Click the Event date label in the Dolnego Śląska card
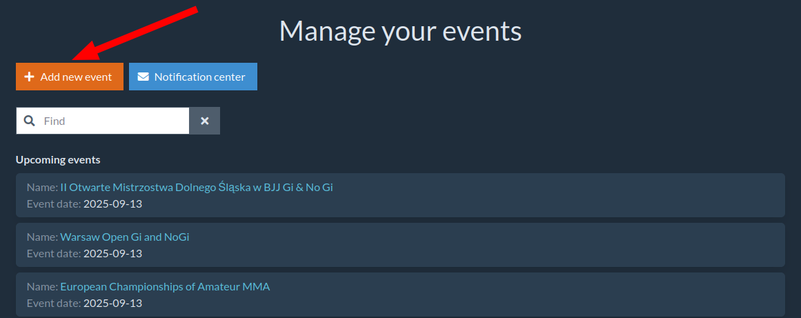801x318 pixels. point(53,203)
